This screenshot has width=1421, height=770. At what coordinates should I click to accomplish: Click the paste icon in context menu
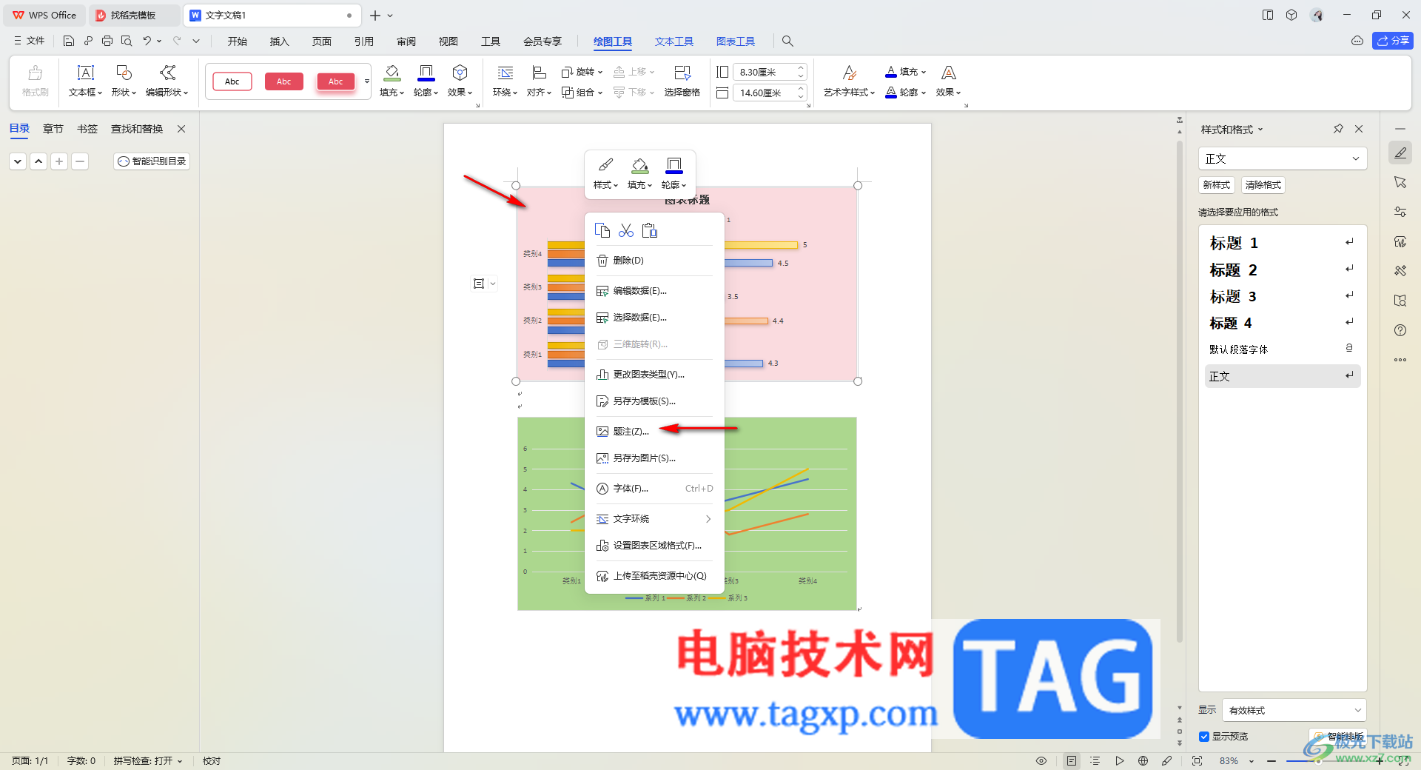(650, 230)
